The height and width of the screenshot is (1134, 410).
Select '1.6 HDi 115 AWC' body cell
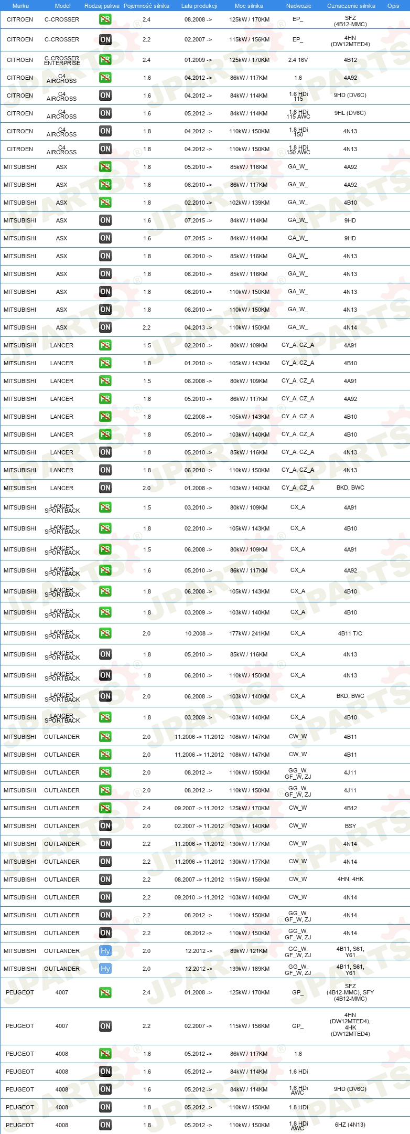pyautogui.click(x=298, y=114)
